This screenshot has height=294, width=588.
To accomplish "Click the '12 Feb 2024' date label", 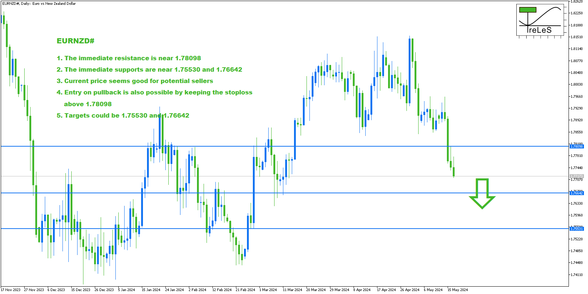I will (222, 290).
